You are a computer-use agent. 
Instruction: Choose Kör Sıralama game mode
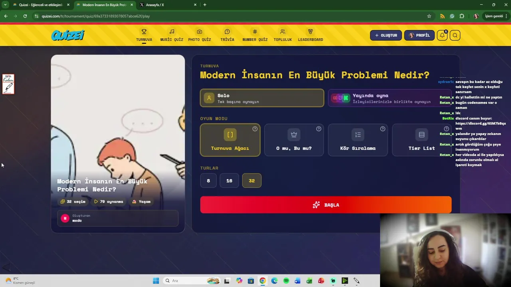pos(358,140)
